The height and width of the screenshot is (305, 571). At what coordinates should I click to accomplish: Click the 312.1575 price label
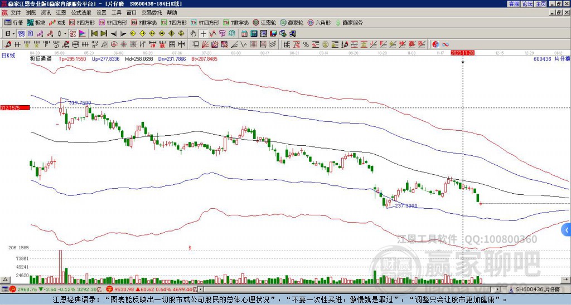[x=15, y=108]
